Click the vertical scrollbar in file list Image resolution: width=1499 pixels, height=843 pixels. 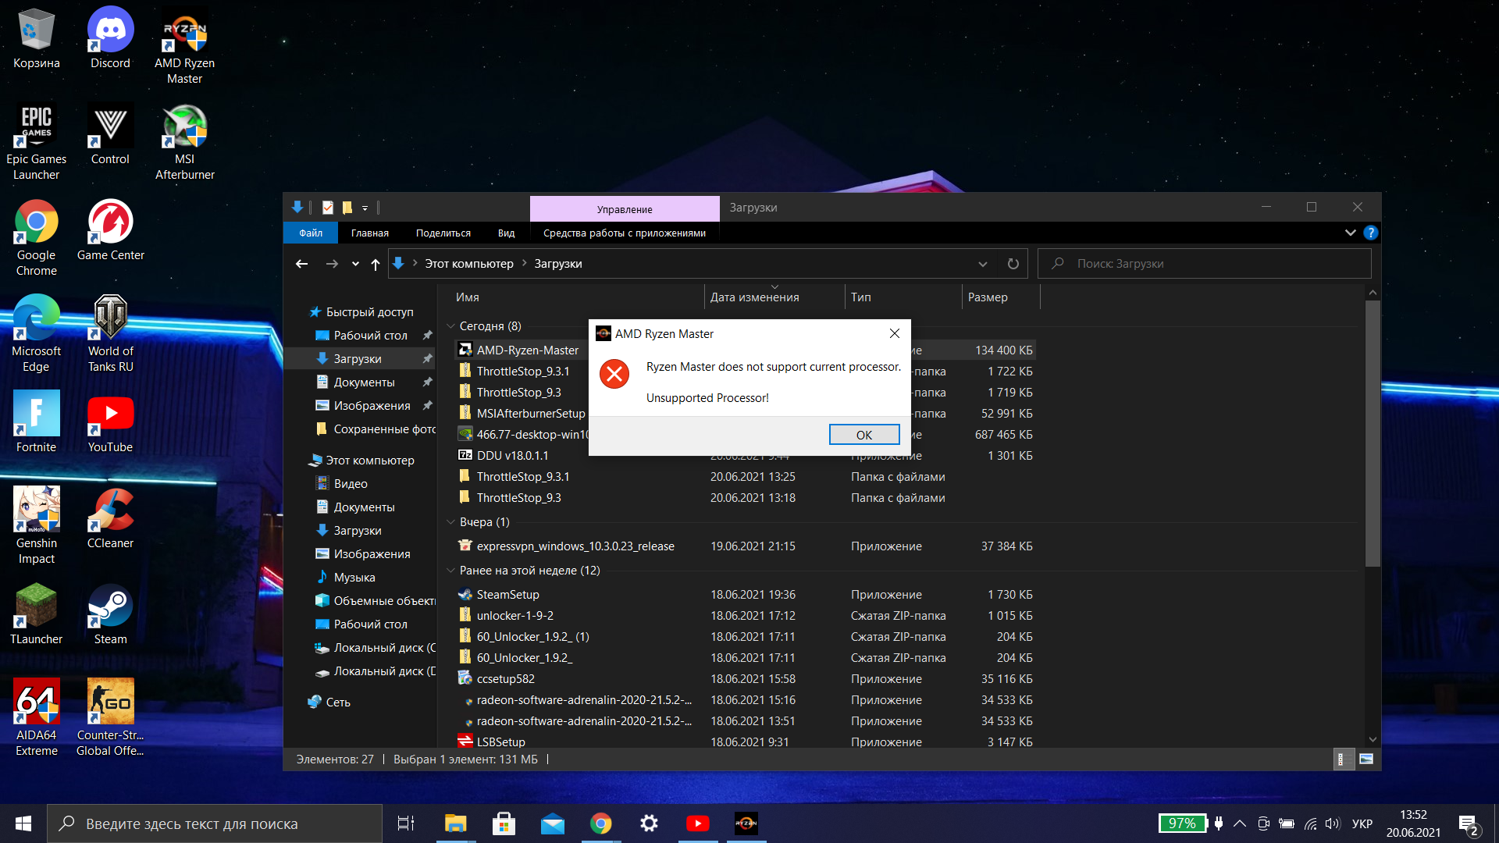[x=1373, y=433]
